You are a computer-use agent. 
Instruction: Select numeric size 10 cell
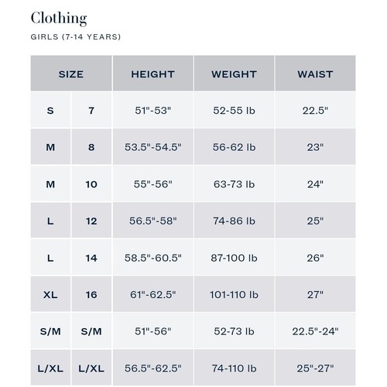(91, 183)
